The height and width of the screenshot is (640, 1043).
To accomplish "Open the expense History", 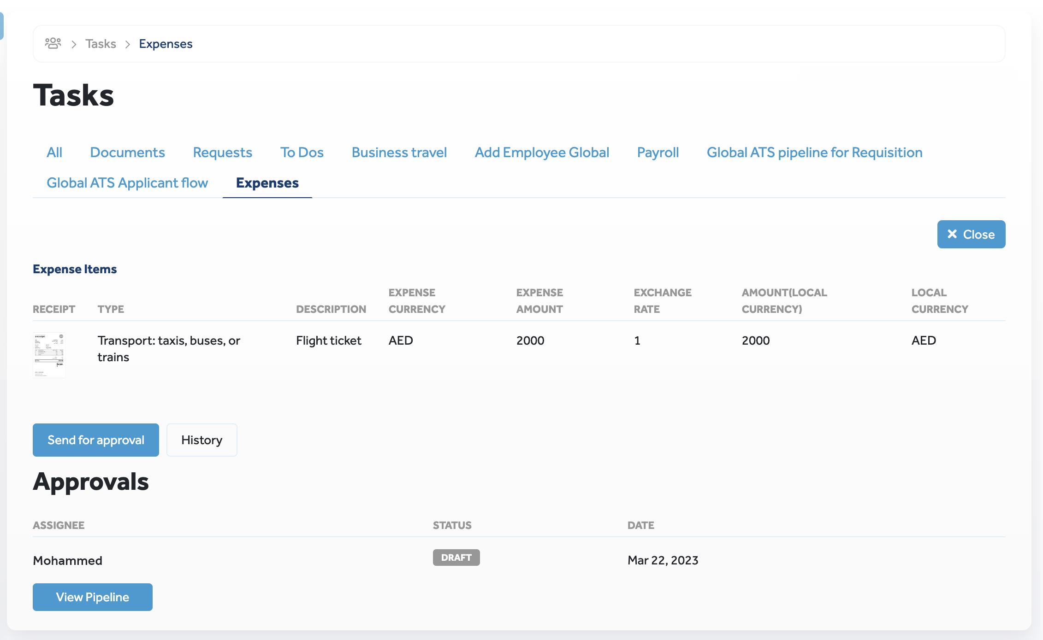I will [201, 440].
